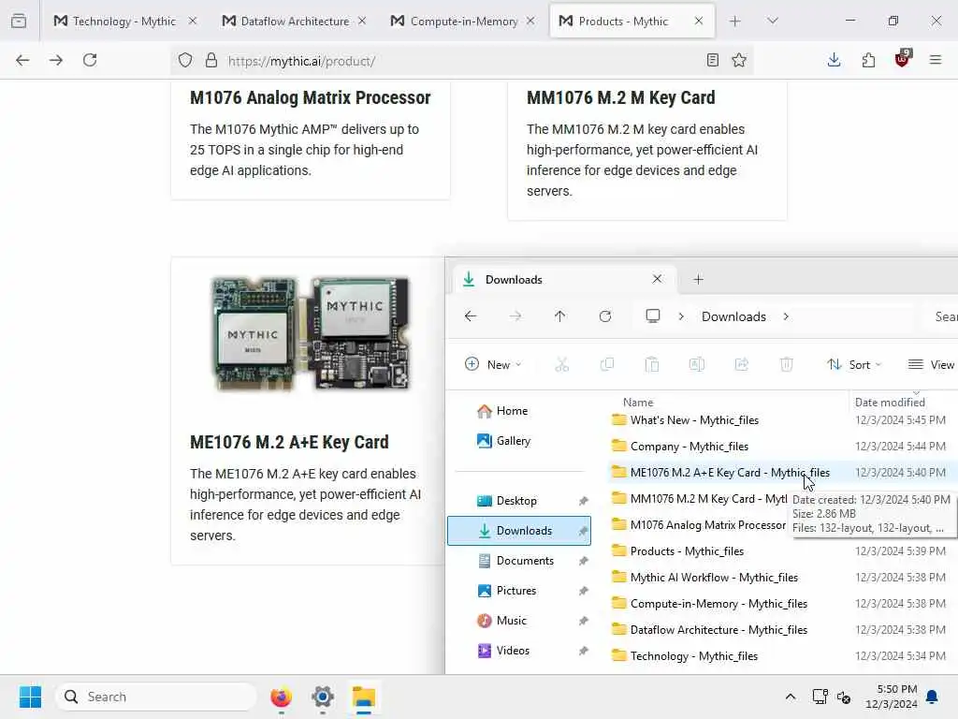Go forward in Firefox history
Screen dimensions: 958x719
(56, 60)
